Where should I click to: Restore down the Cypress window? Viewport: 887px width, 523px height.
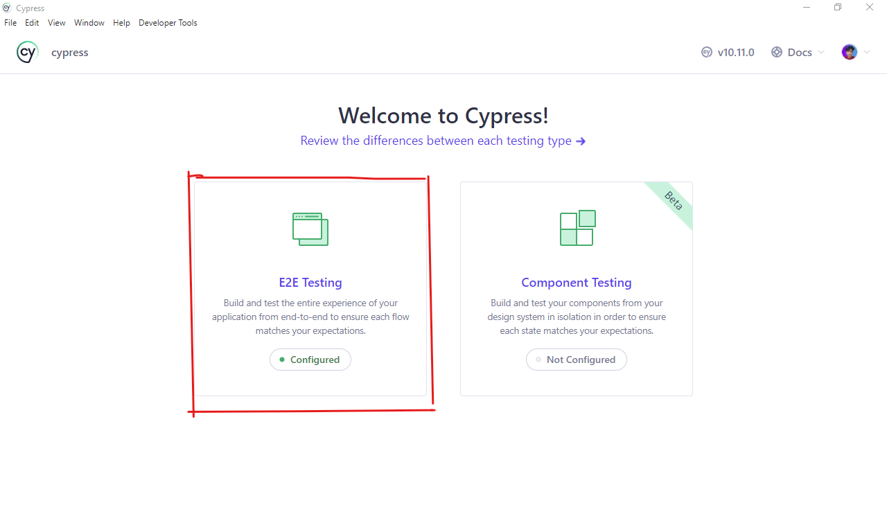[838, 8]
